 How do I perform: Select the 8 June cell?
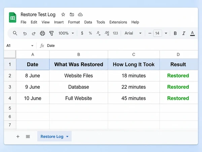pyautogui.click(x=33, y=76)
